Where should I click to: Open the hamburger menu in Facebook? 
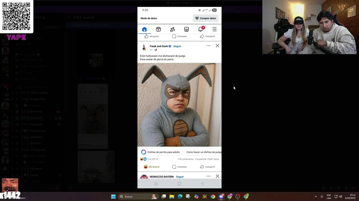[215, 29]
